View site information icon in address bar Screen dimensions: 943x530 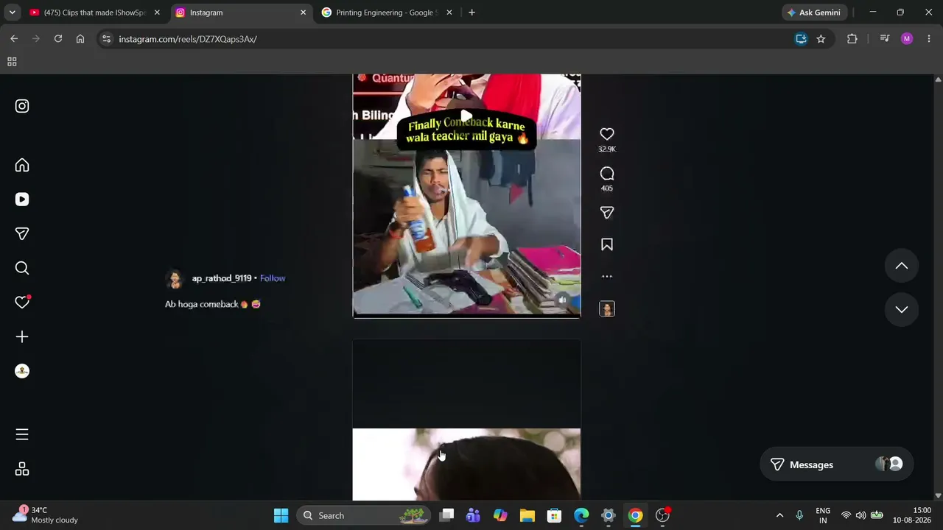tap(106, 39)
